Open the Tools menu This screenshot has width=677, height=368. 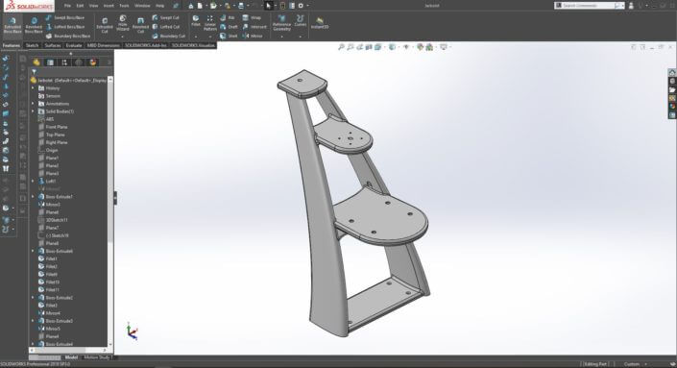coord(124,6)
